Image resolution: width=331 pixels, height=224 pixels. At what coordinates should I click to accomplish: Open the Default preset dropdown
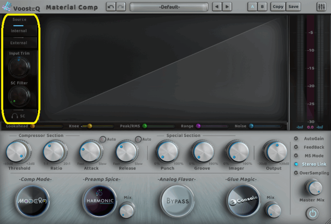[169, 7]
